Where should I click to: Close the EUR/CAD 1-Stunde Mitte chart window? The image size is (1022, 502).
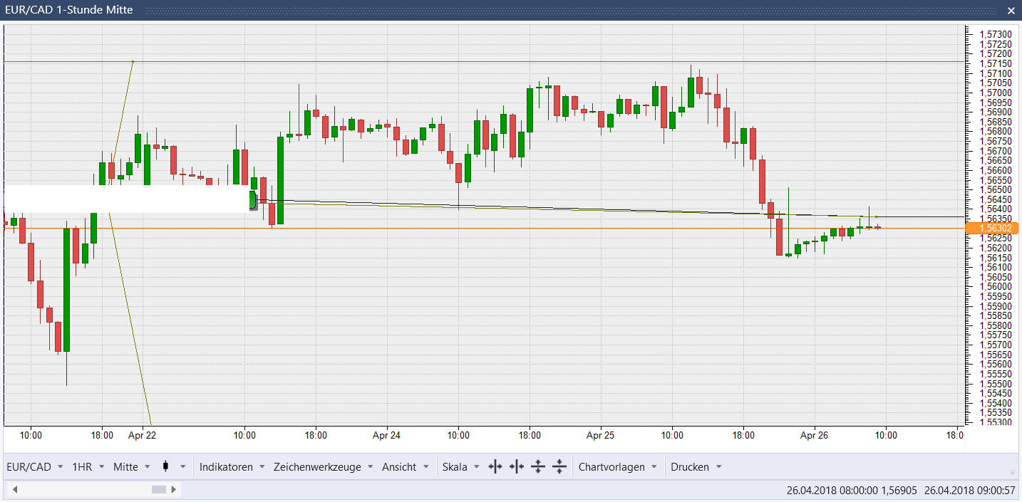(1011, 11)
